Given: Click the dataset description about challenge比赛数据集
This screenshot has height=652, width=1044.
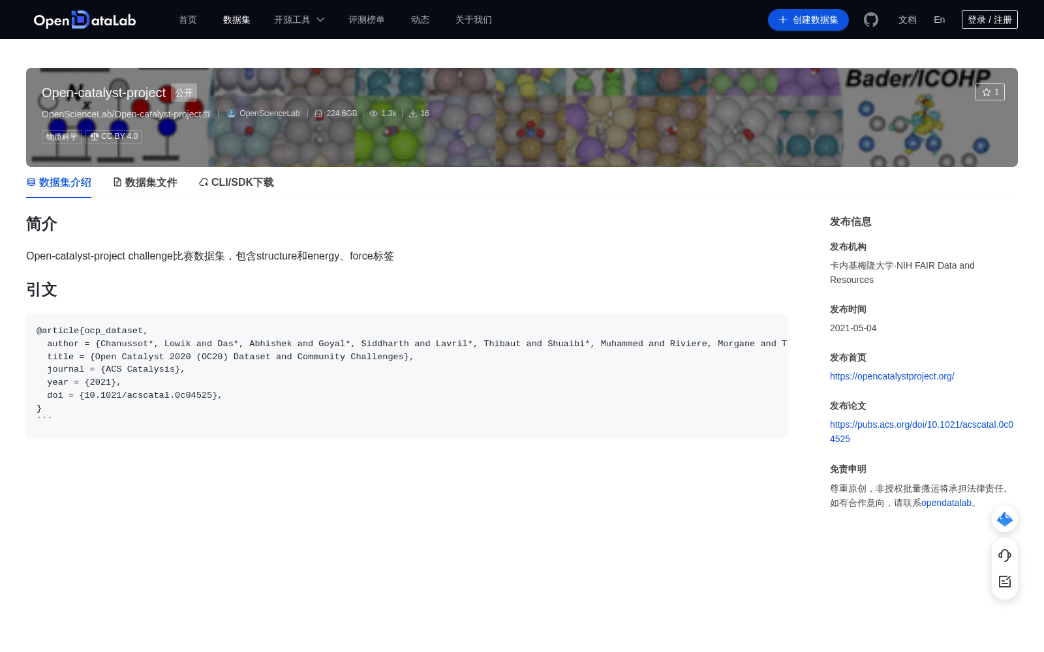Looking at the screenshot, I should pyautogui.click(x=210, y=256).
